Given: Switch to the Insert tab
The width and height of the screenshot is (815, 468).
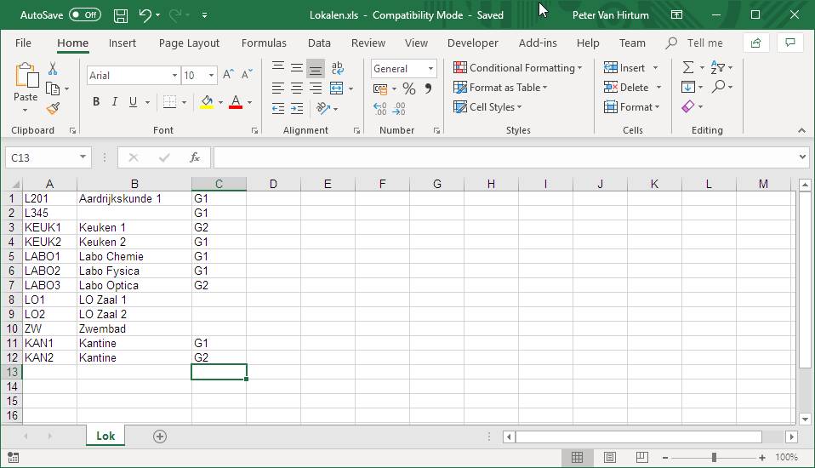Looking at the screenshot, I should (x=123, y=43).
